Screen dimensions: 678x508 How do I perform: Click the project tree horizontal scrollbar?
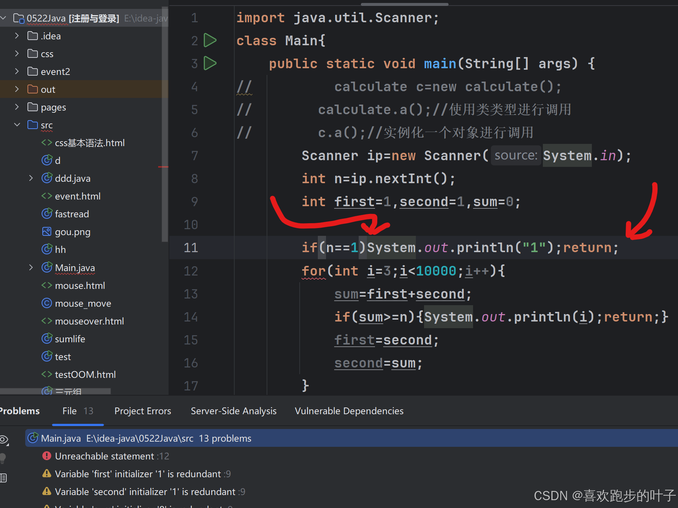click(55, 391)
